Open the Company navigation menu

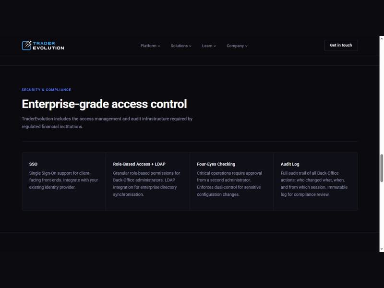(237, 46)
